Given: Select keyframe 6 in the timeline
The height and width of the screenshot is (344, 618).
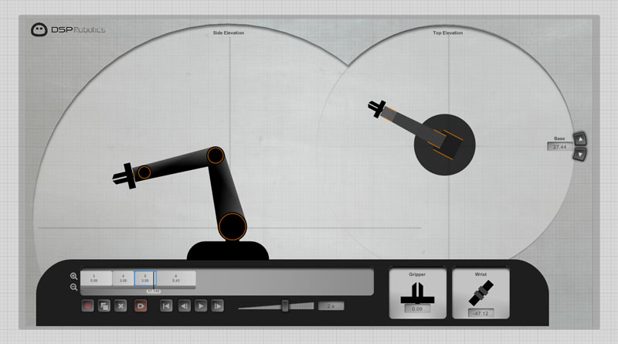Looking at the screenshot, I should click(176, 278).
